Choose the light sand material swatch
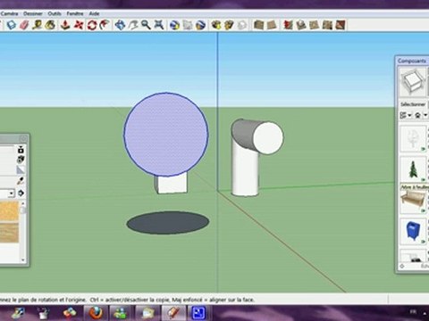The image size is (429, 321). 9,210
